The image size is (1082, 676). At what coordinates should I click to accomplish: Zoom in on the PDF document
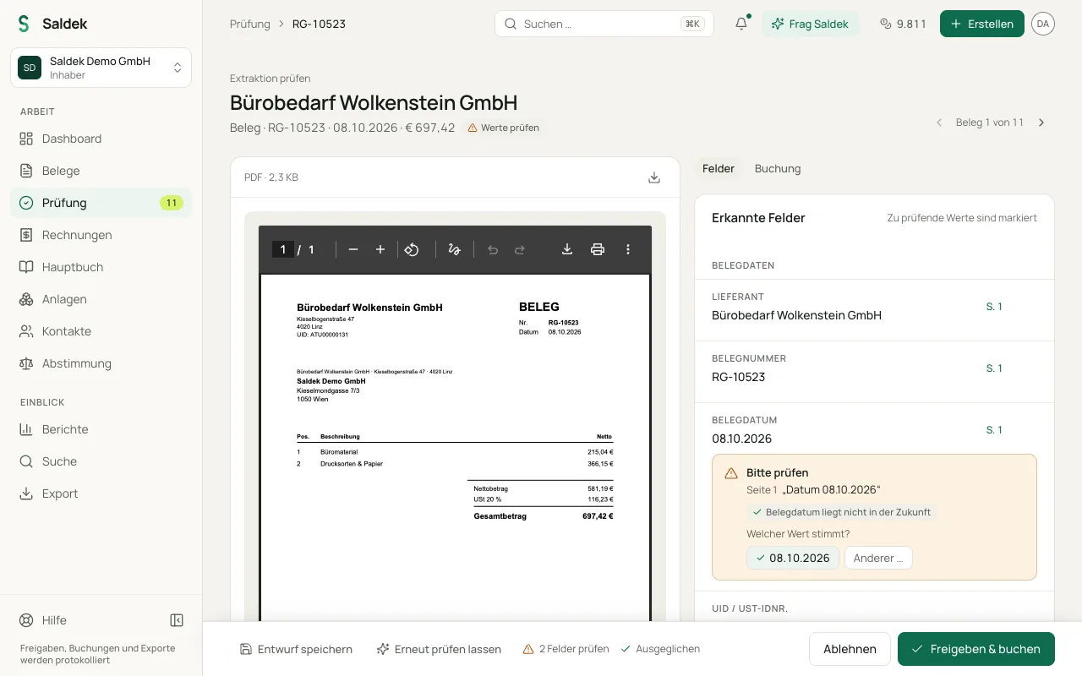[x=380, y=249]
